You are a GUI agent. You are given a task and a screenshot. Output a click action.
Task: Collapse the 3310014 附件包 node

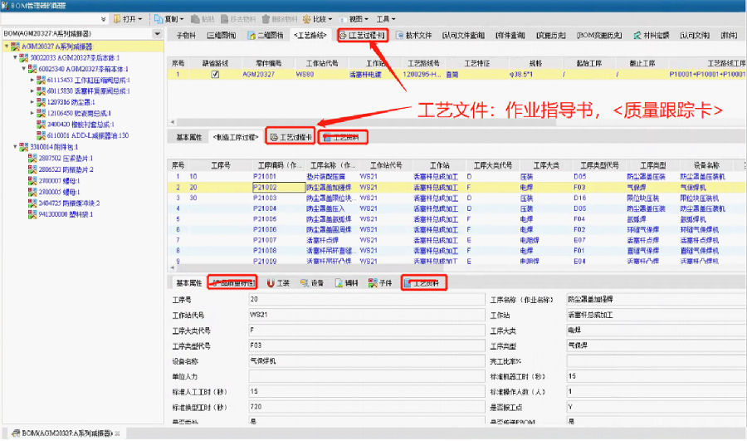(16, 147)
